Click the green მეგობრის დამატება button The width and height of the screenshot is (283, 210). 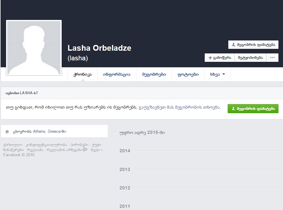tap(253, 109)
